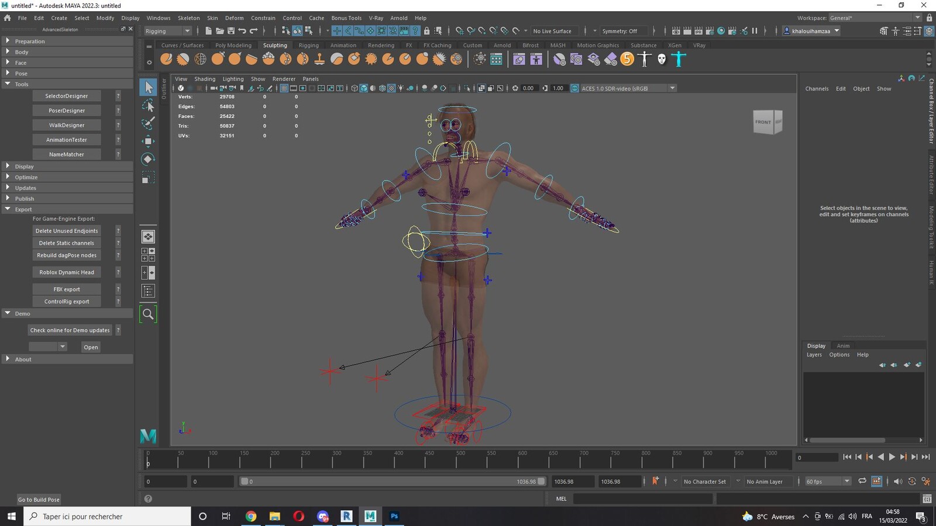Open the Rigging menu set dropdown
The image size is (936, 526).
[x=167, y=31]
